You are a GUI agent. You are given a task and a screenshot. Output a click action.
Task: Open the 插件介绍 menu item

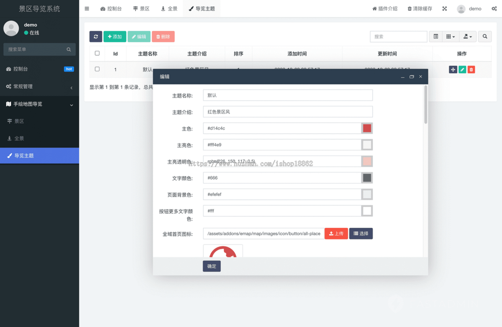click(x=384, y=8)
